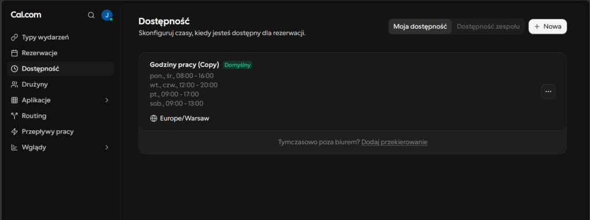Click the fork icon beside Routing
This screenshot has width=590, height=220.
[x=14, y=116]
